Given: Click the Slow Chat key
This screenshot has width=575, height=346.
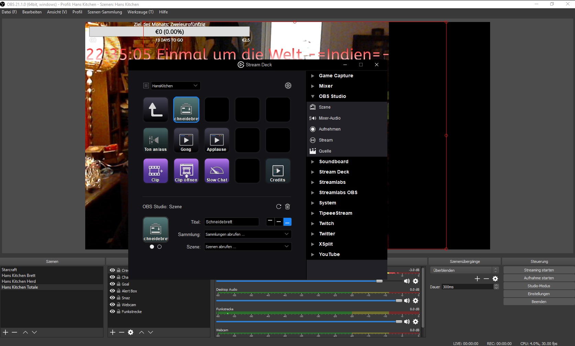Looking at the screenshot, I should pyautogui.click(x=217, y=171).
